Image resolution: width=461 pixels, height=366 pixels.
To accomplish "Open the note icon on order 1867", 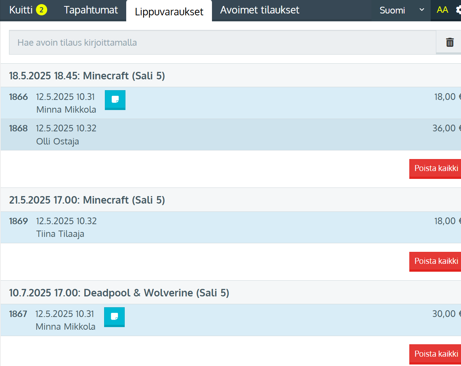I will pos(114,317).
